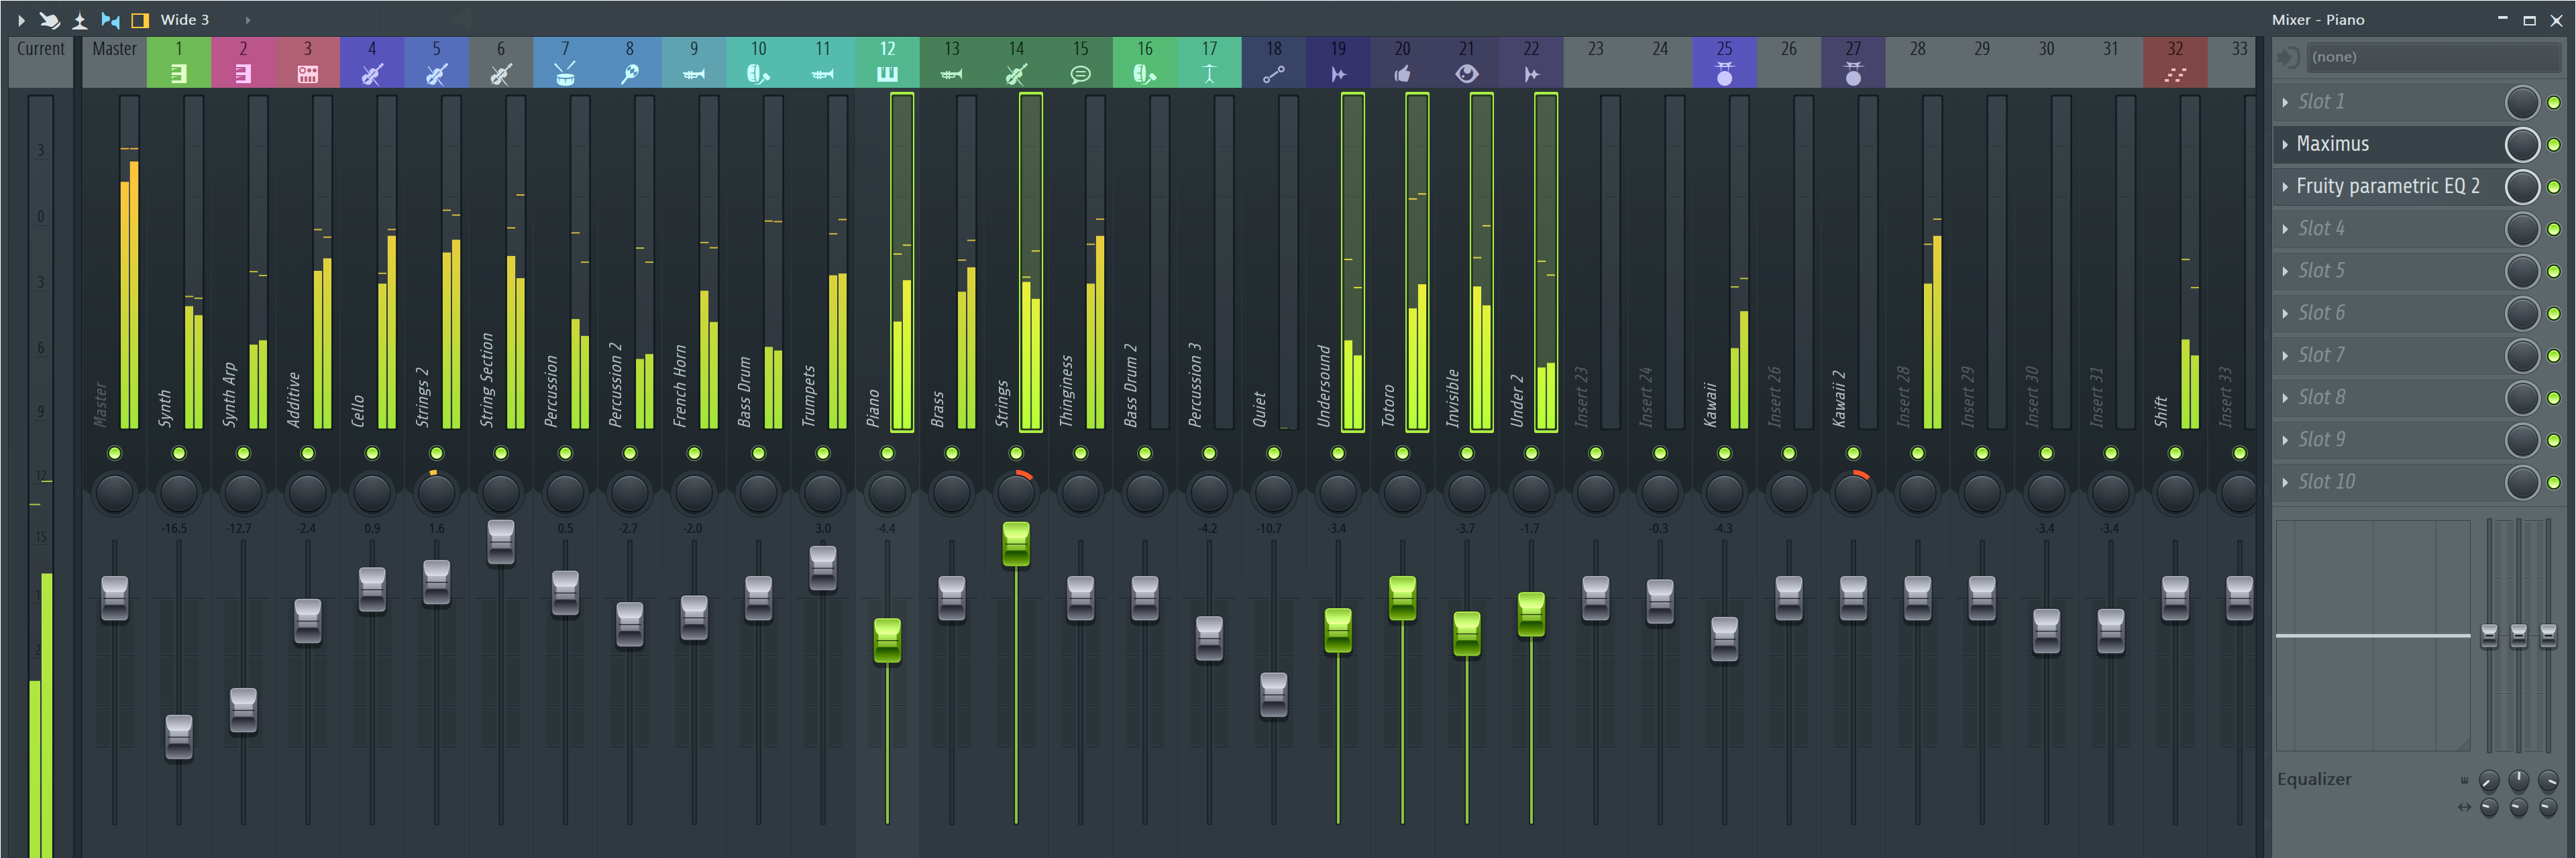Expand the Slot 10 plugin menu arrow
This screenshot has width=2576, height=858.
coord(2285,483)
